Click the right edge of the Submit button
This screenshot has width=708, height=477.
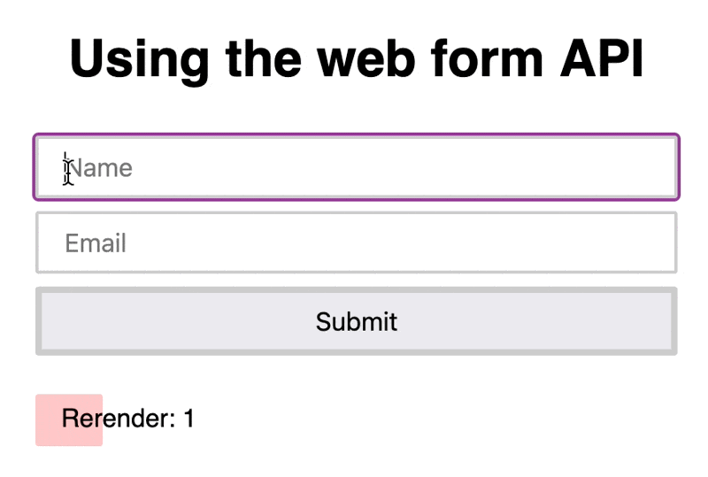[667, 321]
